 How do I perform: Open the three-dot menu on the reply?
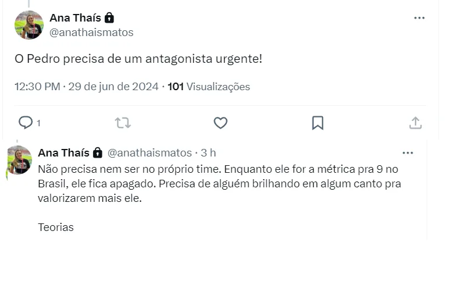coord(407,153)
